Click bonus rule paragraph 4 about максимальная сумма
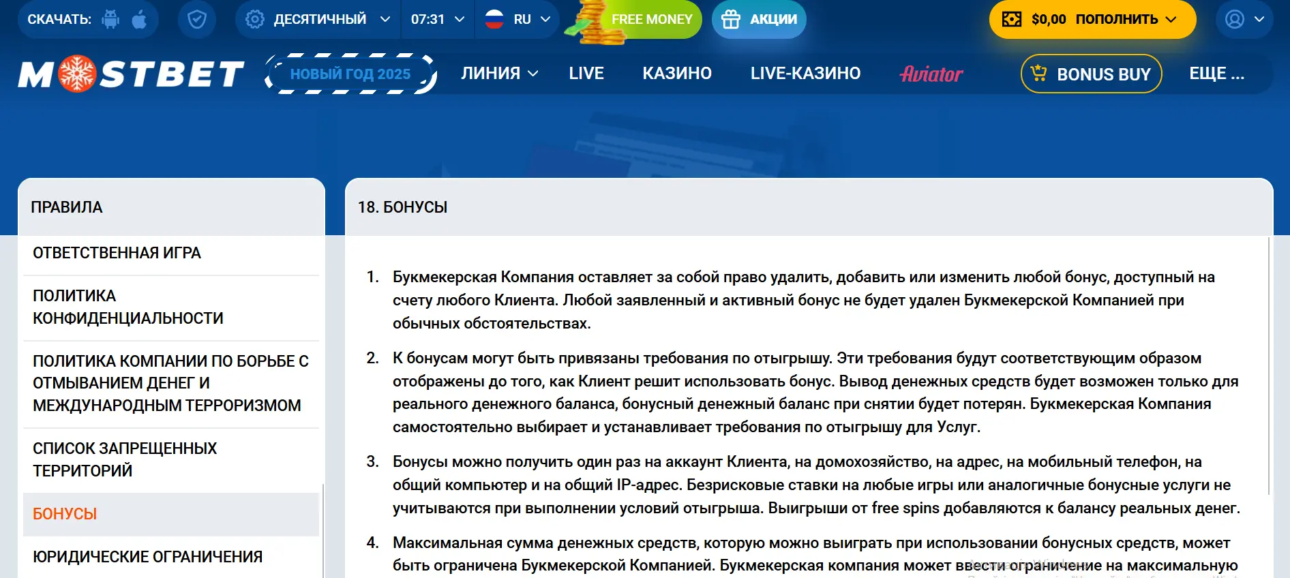The image size is (1290, 578). [x=815, y=554]
